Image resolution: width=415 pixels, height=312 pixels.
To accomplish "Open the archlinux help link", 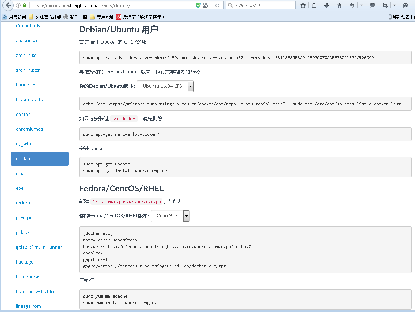I will click(26, 55).
